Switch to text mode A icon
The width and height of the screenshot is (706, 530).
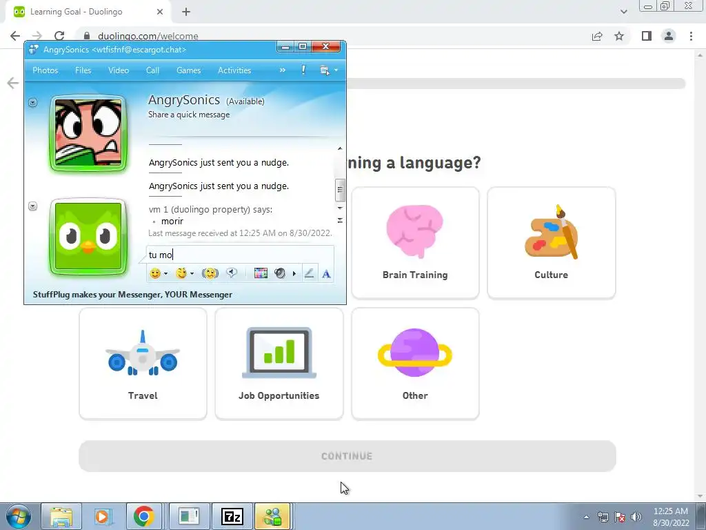(x=326, y=273)
